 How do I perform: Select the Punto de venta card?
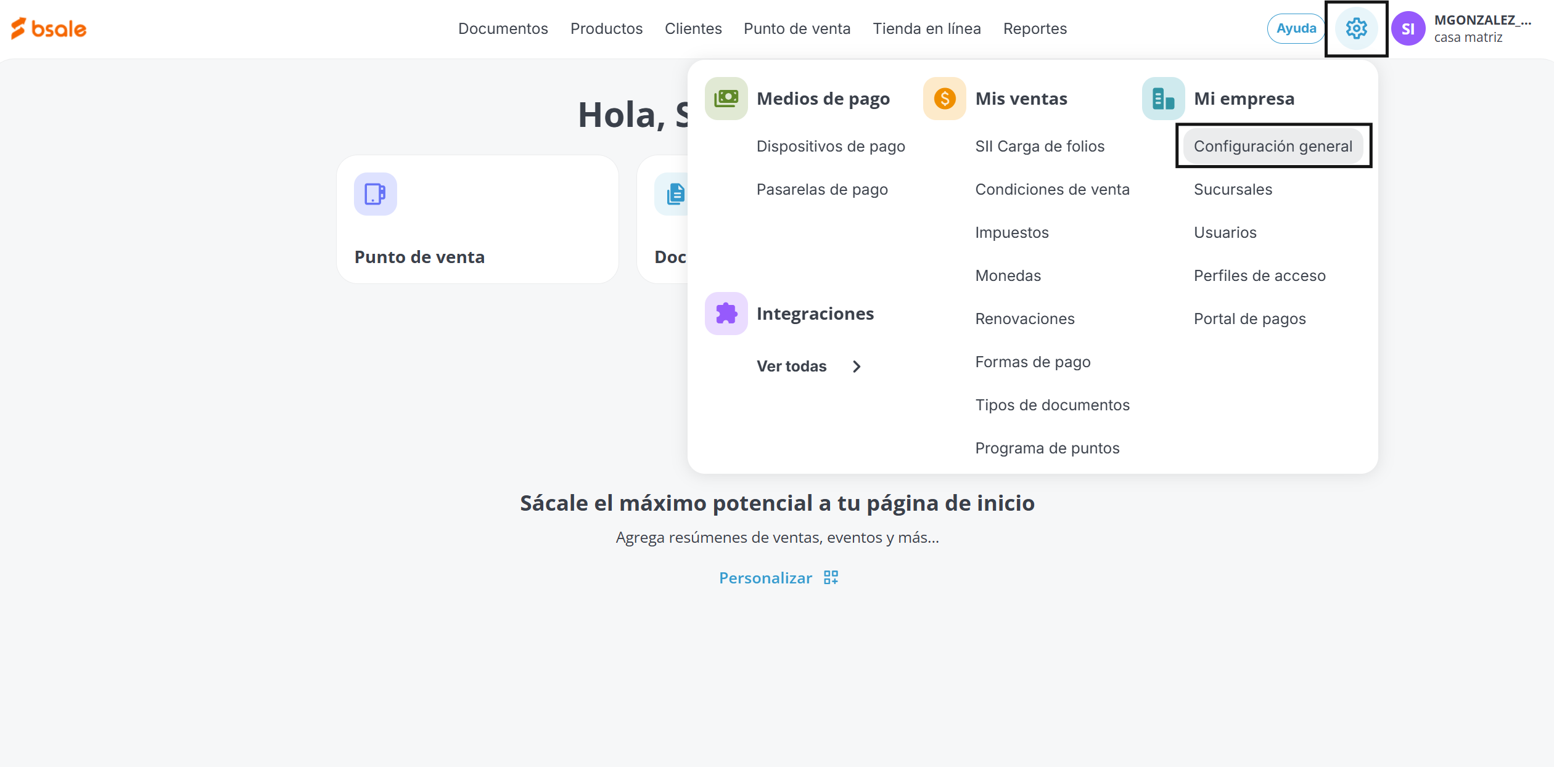click(x=477, y=219)
